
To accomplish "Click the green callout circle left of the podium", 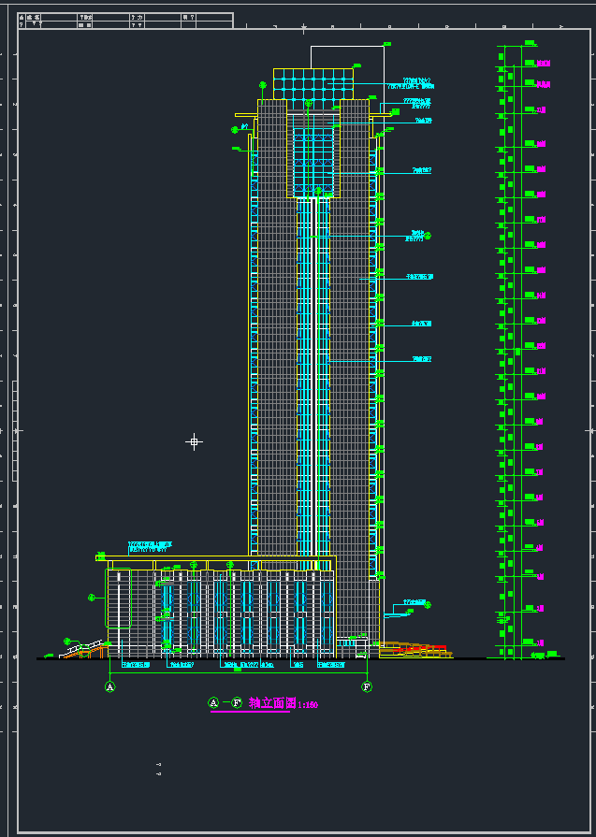I will (x=92, y=598).
